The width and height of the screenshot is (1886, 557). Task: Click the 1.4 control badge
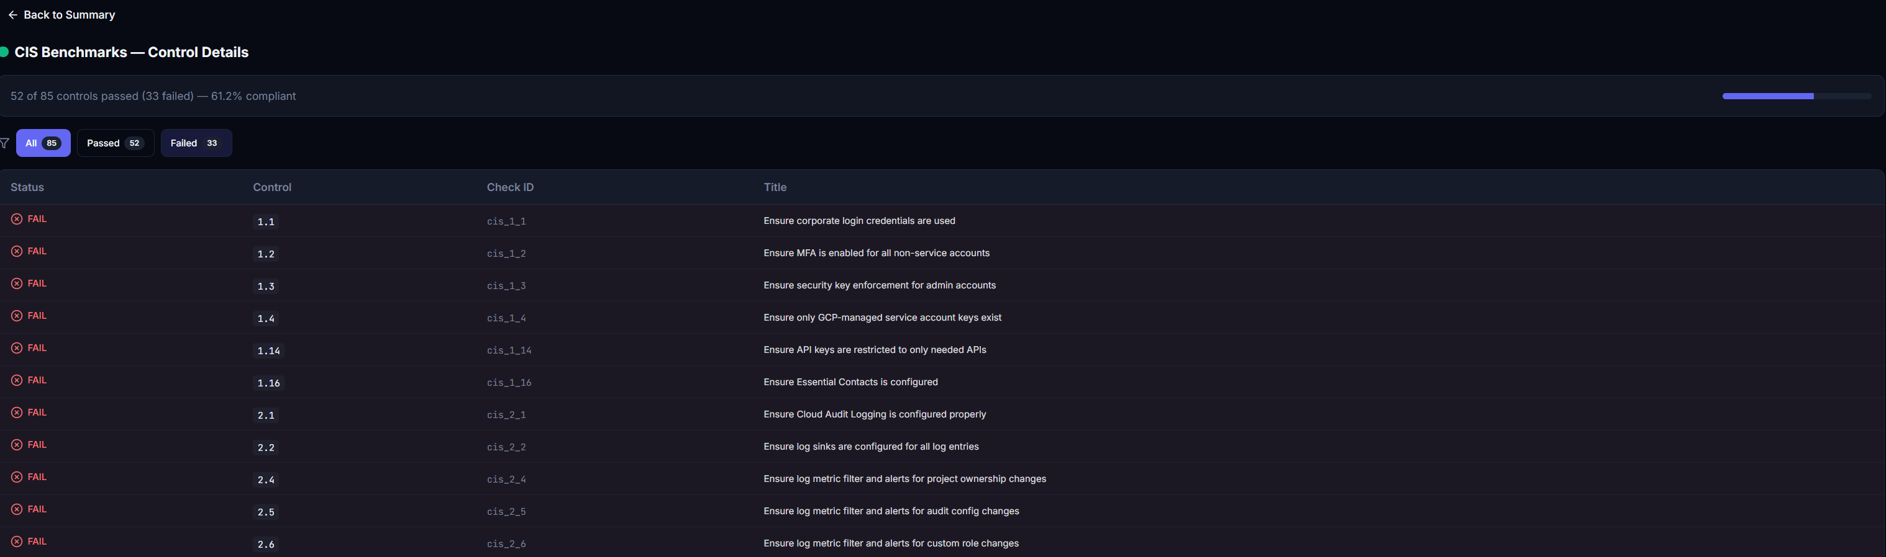point(266,318)
